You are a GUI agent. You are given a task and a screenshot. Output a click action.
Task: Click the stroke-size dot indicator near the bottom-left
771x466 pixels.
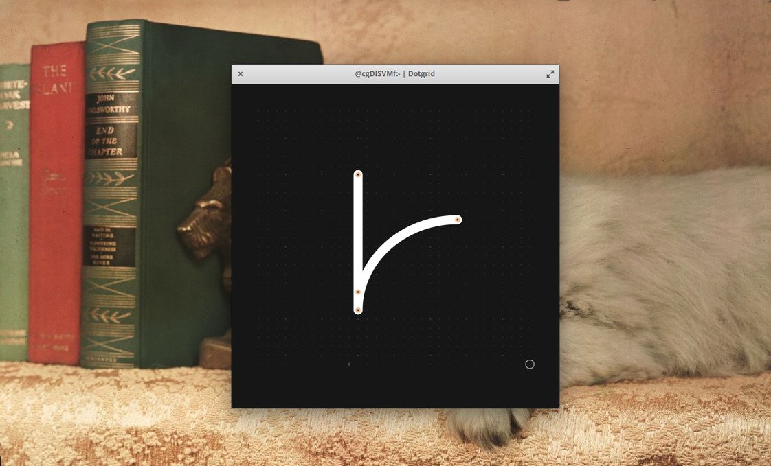[348, 364]
